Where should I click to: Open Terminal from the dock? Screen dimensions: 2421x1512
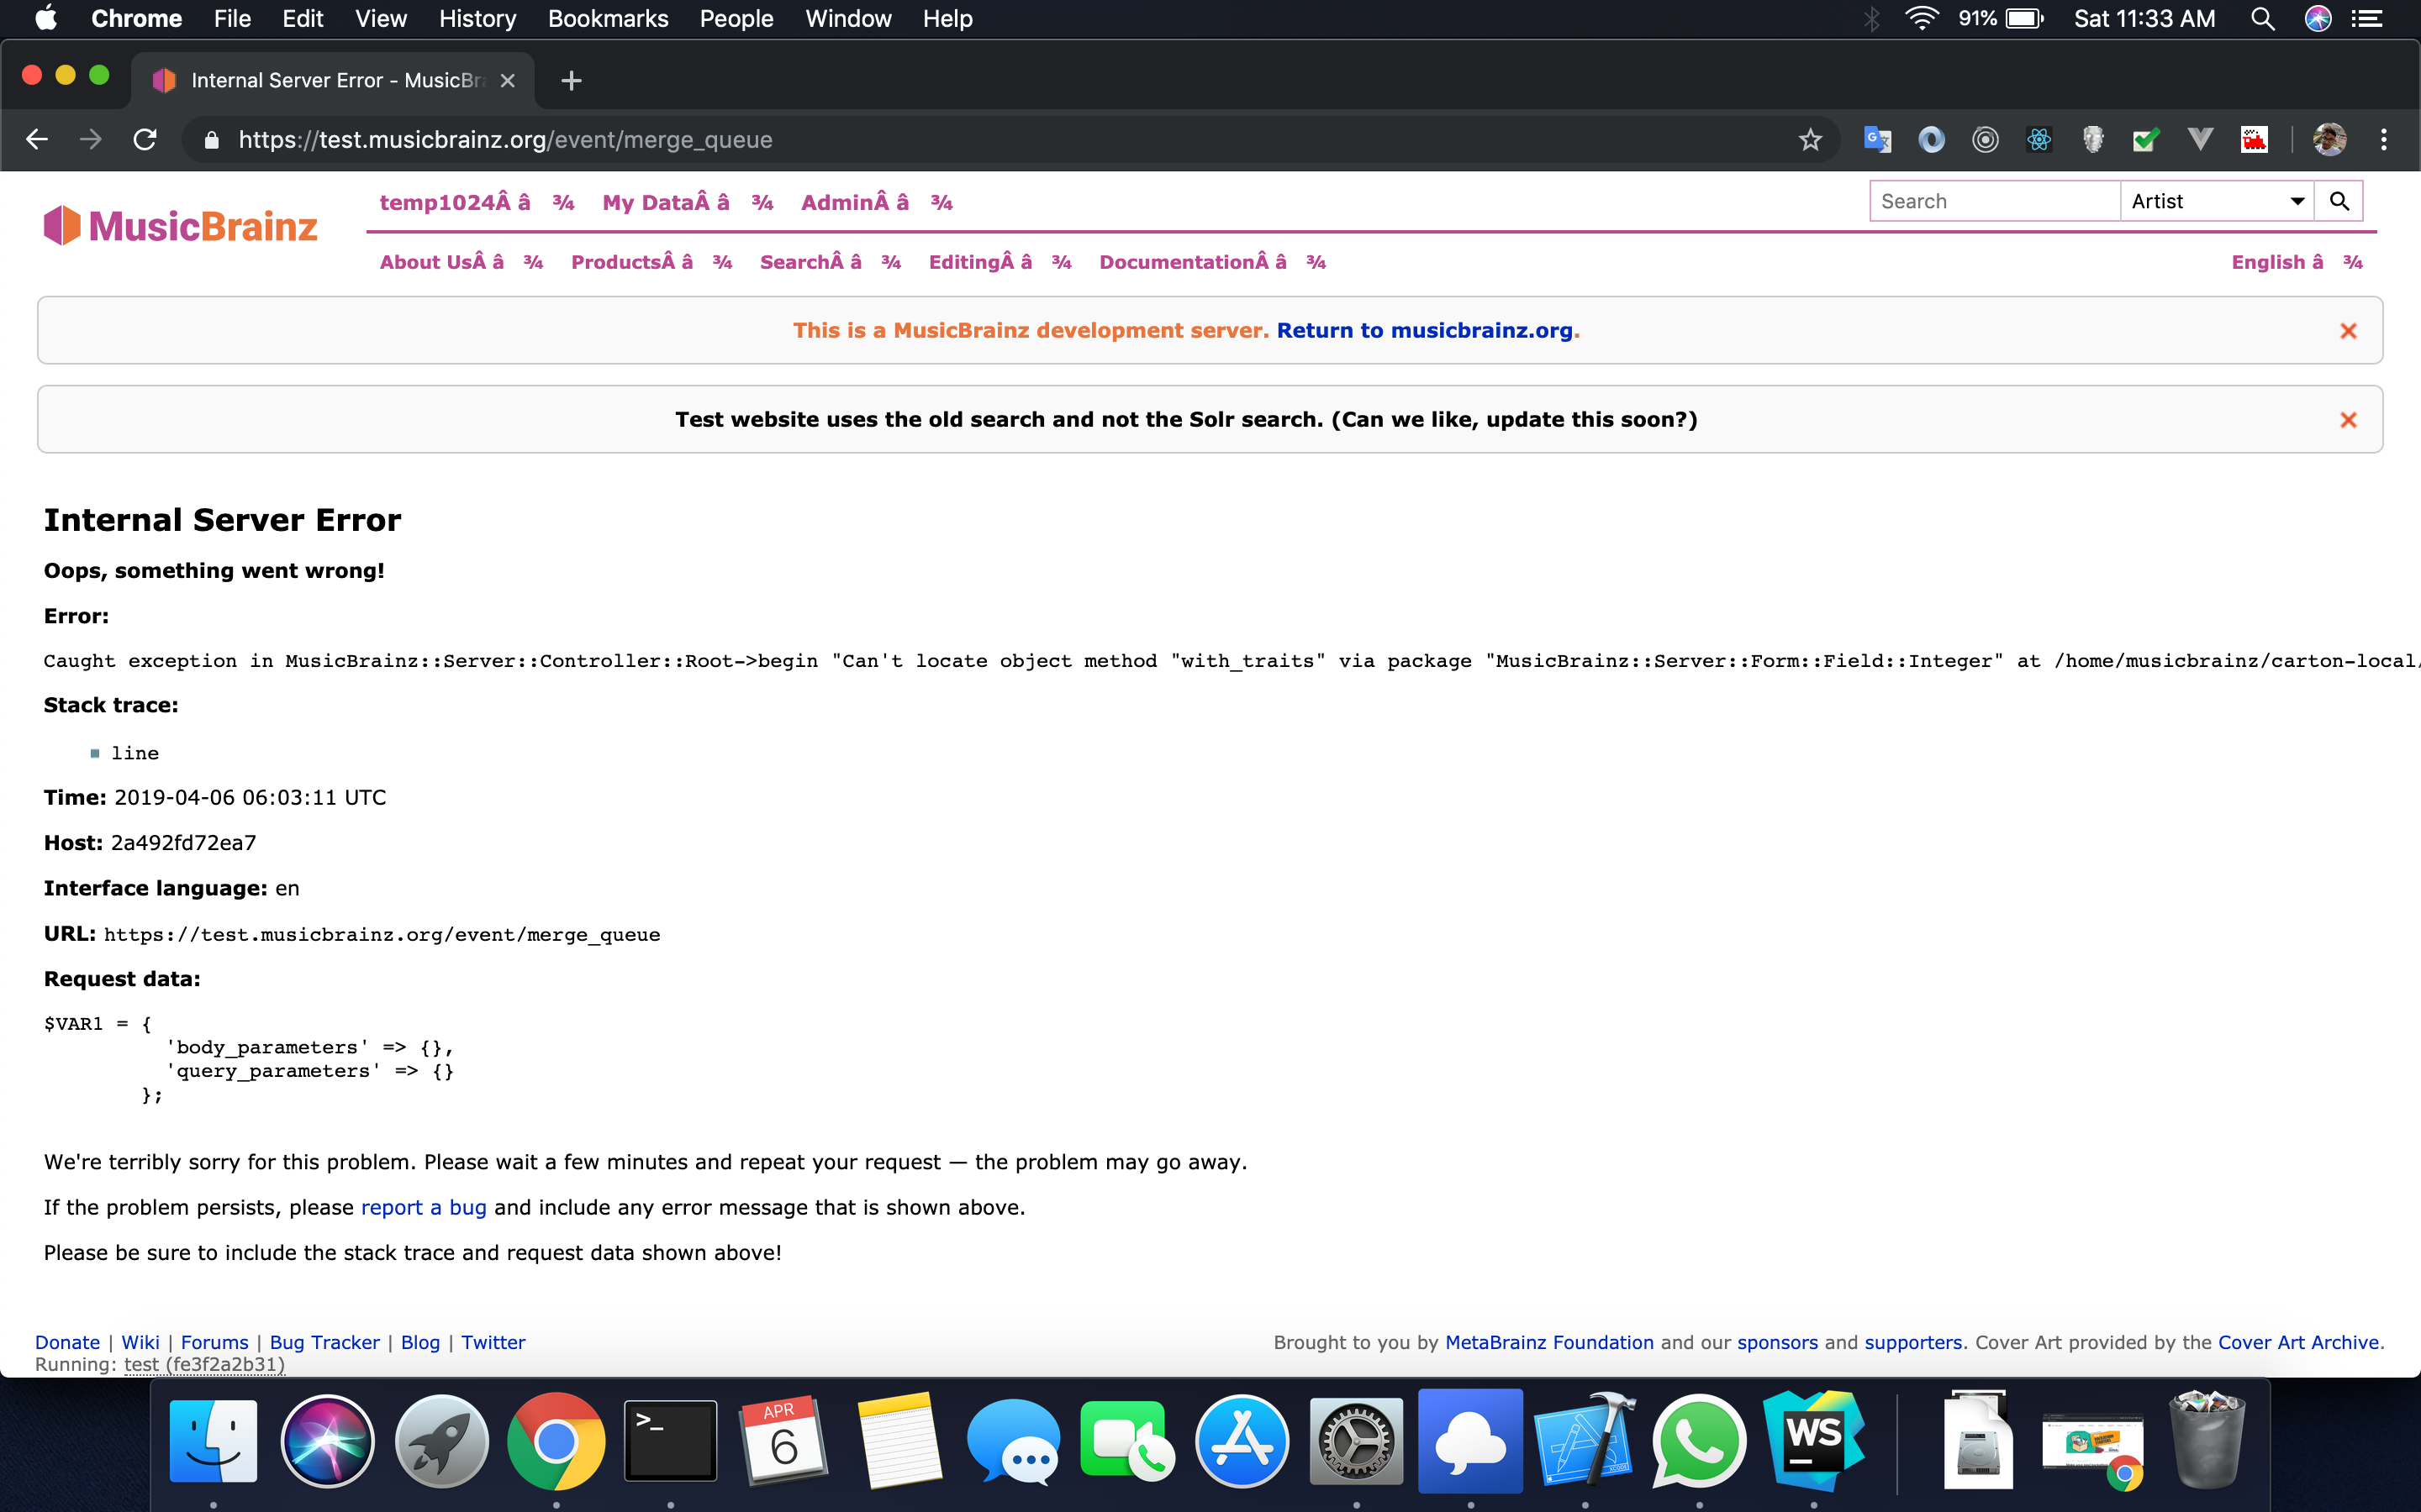670,1441
